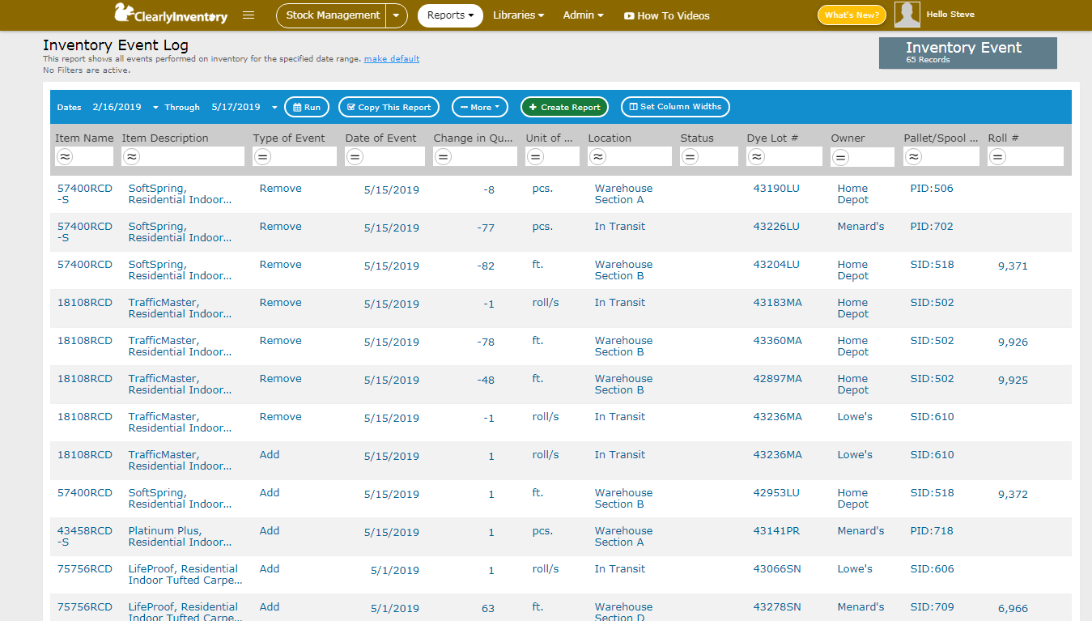Focus the Item Description filter input
Viewport: 1092px width, 621px height.
click(x=183, y=157)
